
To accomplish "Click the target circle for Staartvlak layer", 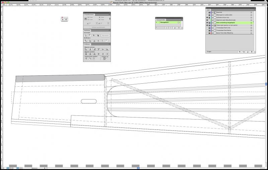I will click(251, 12).
